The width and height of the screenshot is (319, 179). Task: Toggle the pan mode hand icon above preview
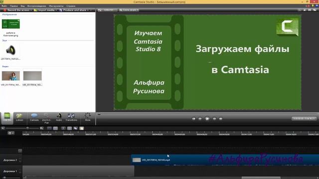(305, 10)
